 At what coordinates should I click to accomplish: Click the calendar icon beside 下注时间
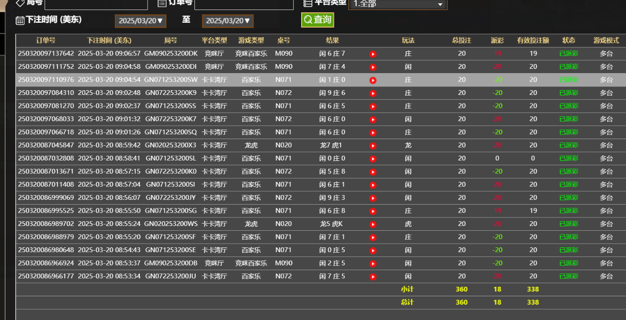coord(20,20)
